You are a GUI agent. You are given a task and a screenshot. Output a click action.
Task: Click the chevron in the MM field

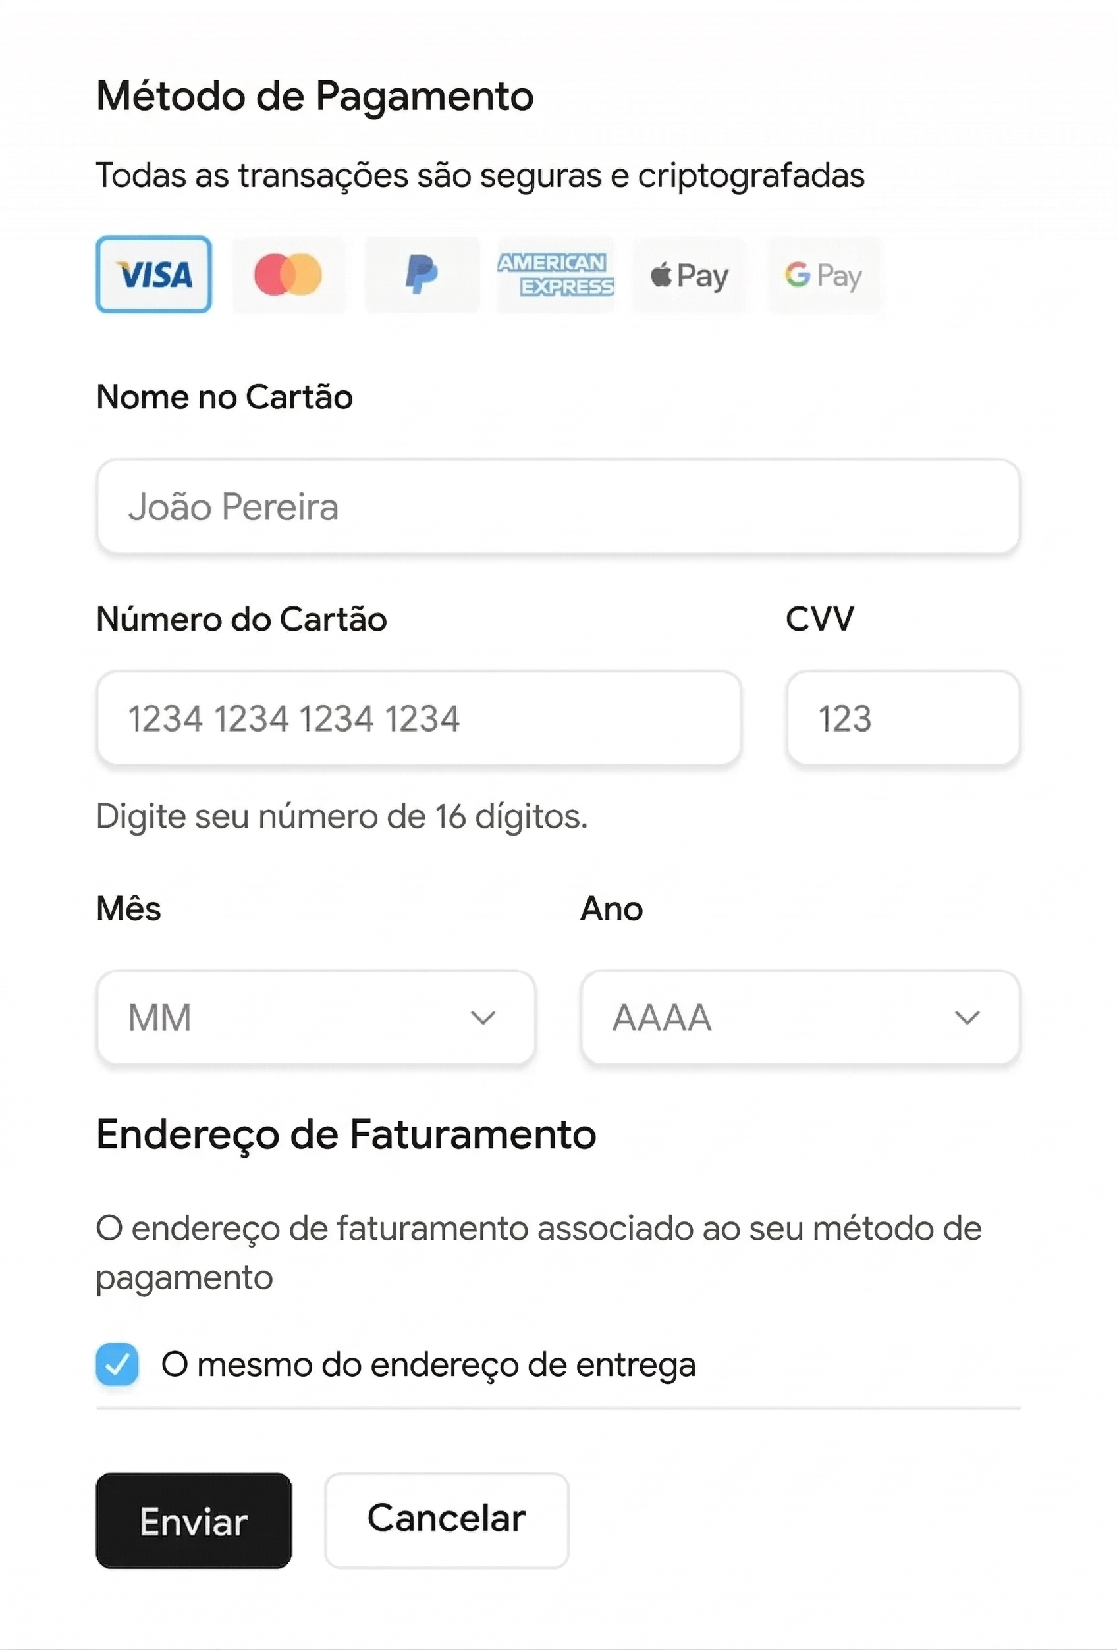(483, 1017)
